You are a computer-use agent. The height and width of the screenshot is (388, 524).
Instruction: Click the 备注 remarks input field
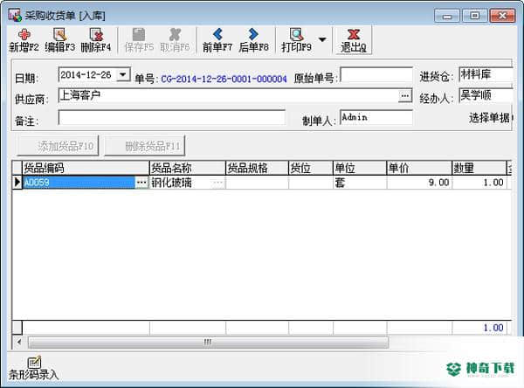pyautogui.click(x=172, y=117)
